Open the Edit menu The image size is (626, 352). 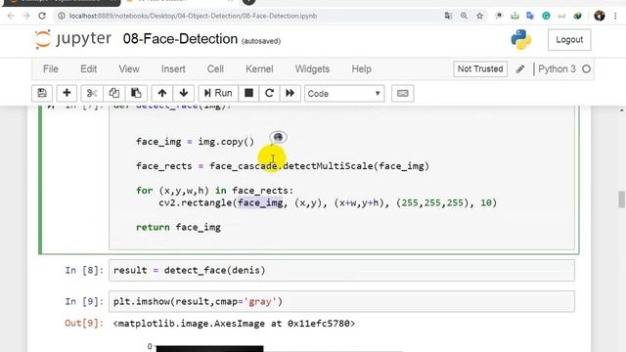89,69
